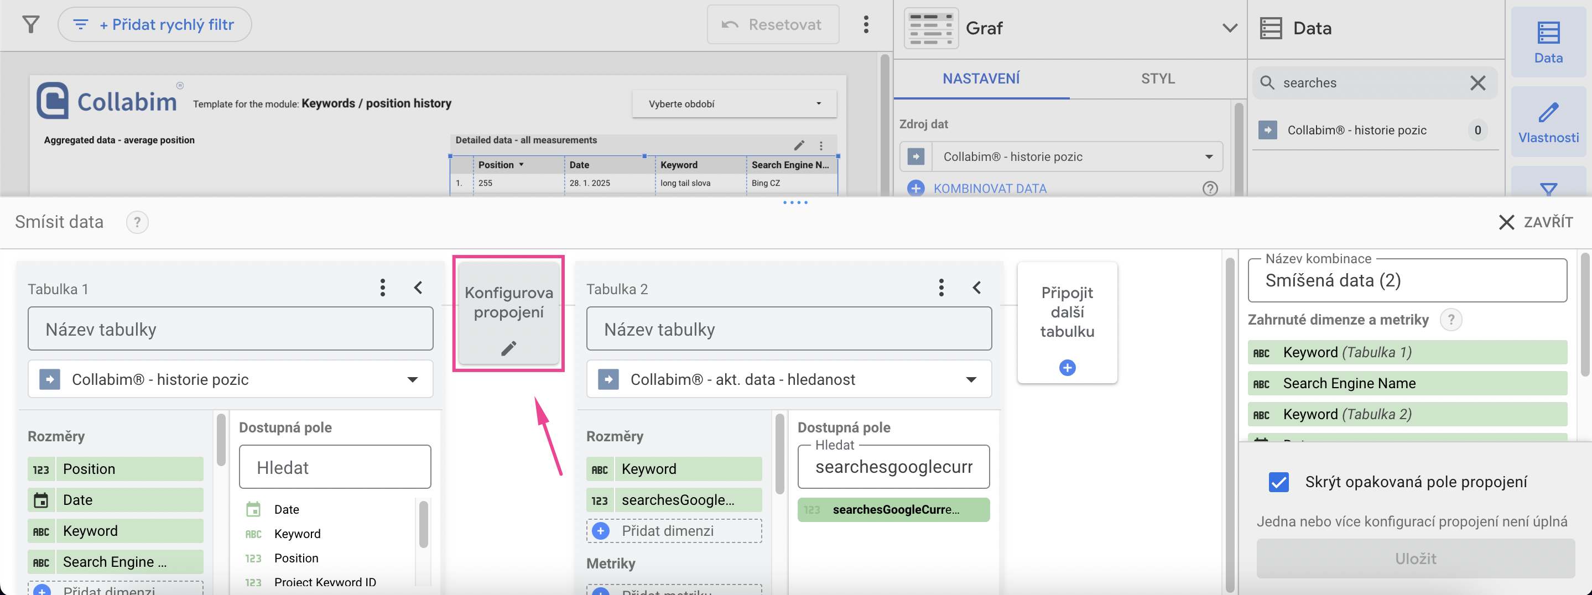Expand the Graf chart type chevron

(x=1229, y=28)
